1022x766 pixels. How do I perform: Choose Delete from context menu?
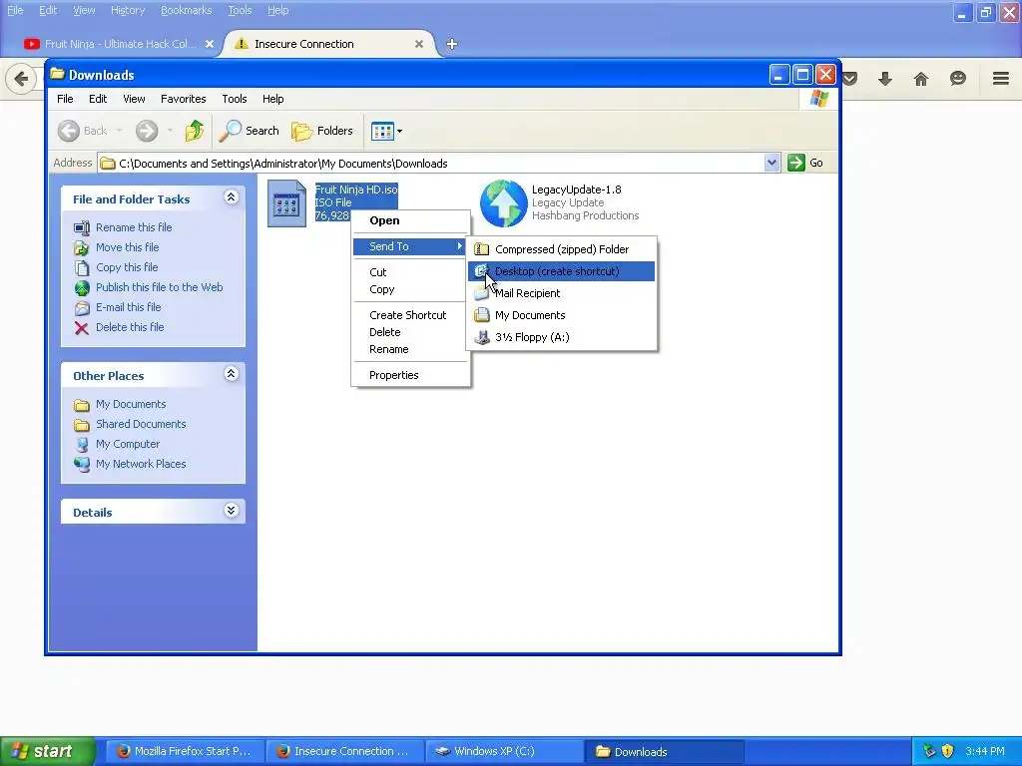385,332
